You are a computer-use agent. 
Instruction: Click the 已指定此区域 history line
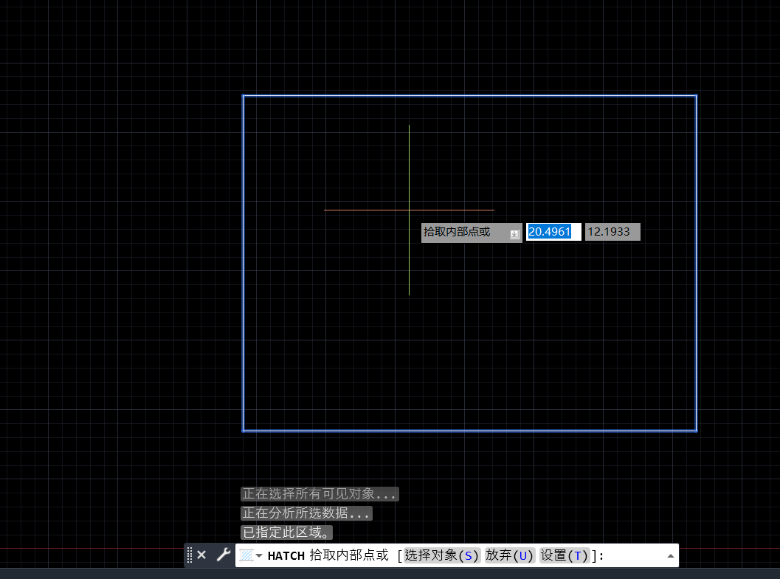coord(287,532)
